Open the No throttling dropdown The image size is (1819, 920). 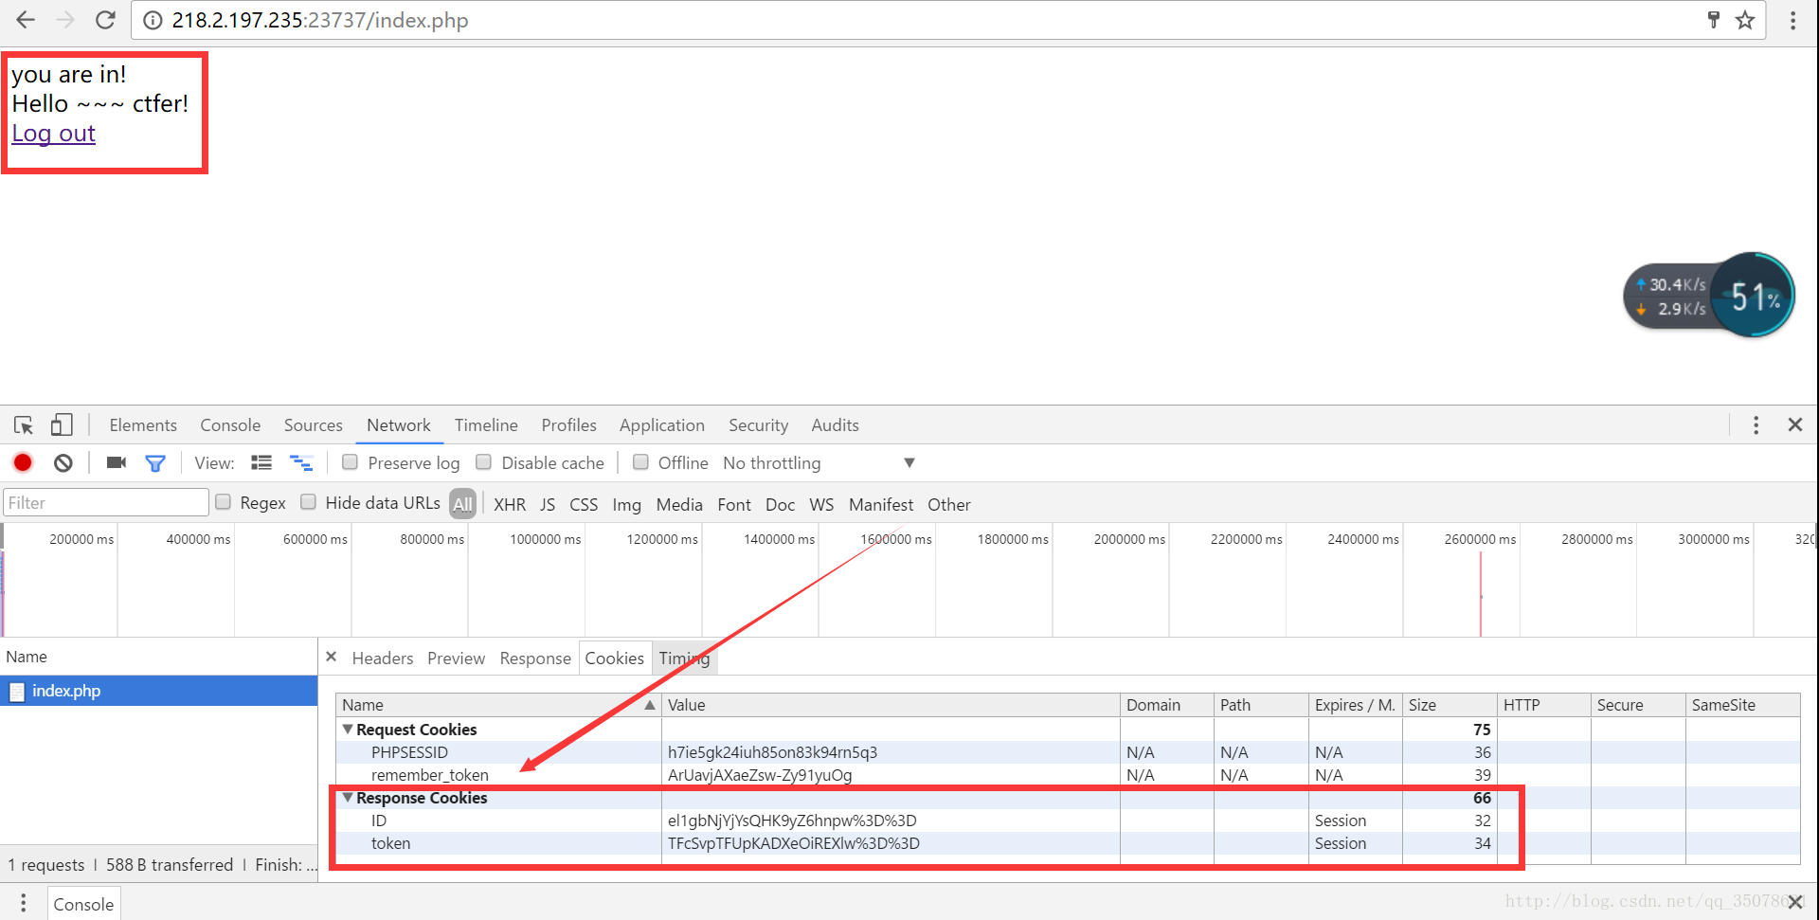(x=819, y=462)
